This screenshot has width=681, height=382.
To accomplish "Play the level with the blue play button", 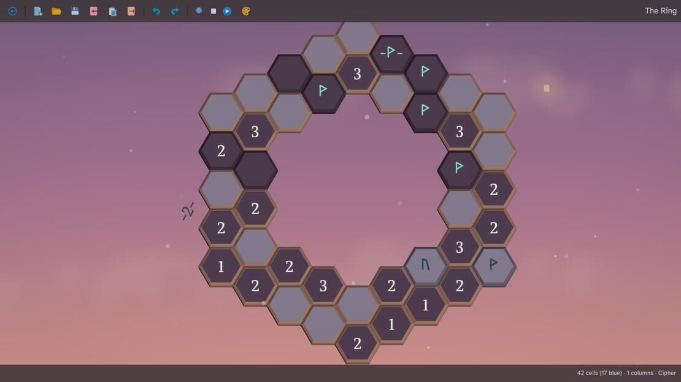I will point(227,11).
